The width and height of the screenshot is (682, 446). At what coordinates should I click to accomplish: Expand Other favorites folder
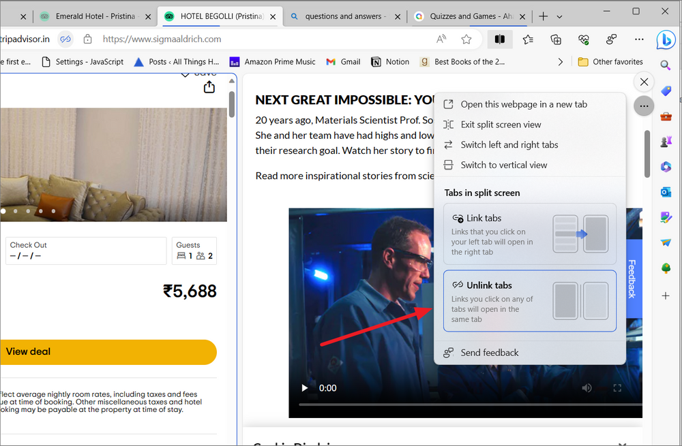[609, 61]
